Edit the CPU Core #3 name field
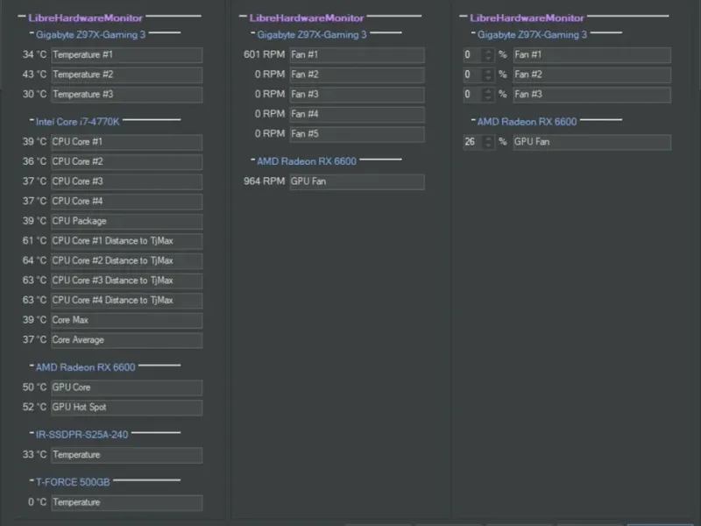This screenshot has height=526, width=701. 126,181
